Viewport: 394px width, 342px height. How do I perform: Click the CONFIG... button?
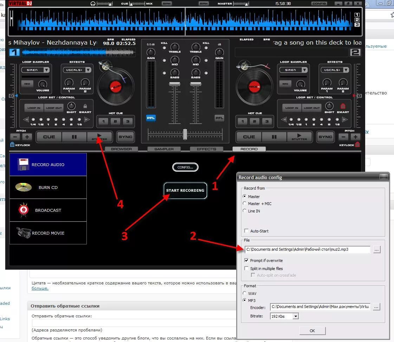[185, 167]
